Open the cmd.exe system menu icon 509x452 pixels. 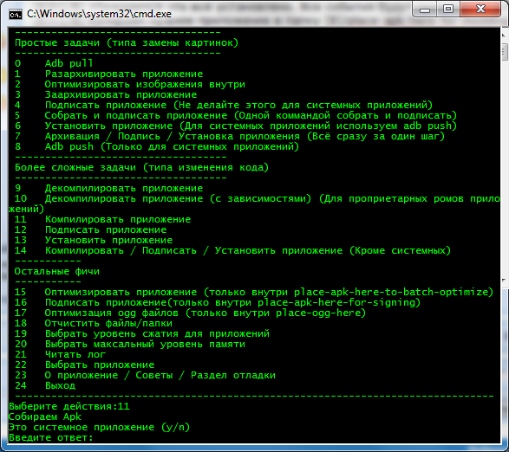click(x=15, y=14)
